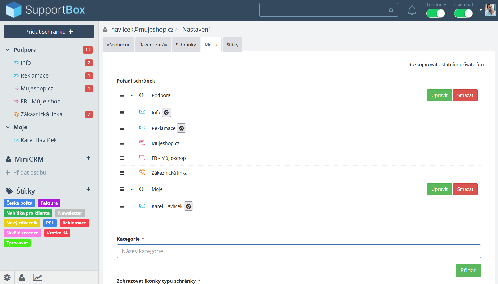Viewport: 498px width, 284px height.
Task: Click the smiley icon in Moje category row
Action: (x=142, y=189)
